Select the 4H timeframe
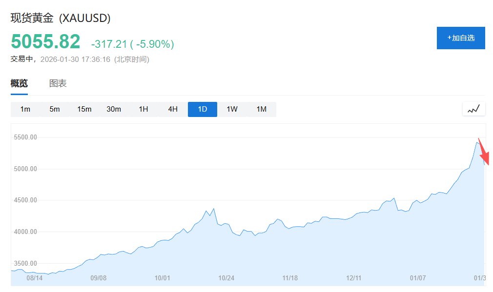 point(173,109)
